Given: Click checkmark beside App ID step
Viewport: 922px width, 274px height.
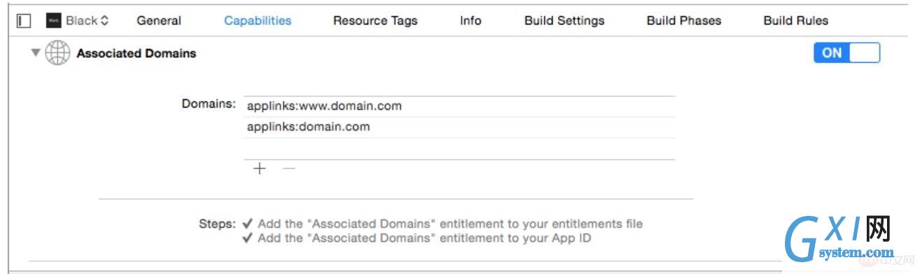Looking at the screenshot, I should [x=247, y=238].
